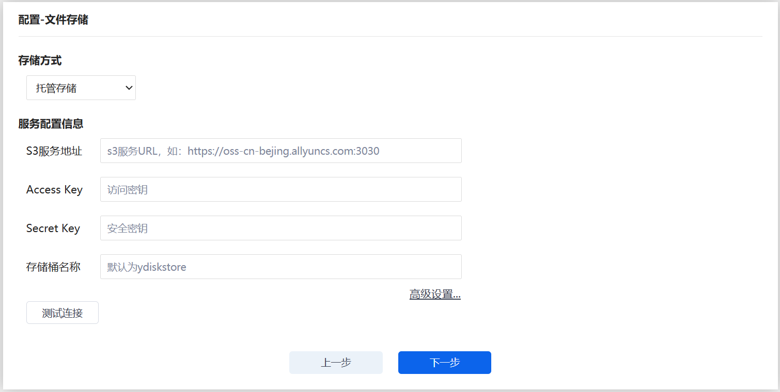This screenshot has width=780, height=392.
Task: Click the 测试连接 button
Action: click(x=63, y=313)
